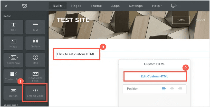Set position to right align
Image resolution: width=210 pixels, height=107 pixels.
[x=180, y=89]
